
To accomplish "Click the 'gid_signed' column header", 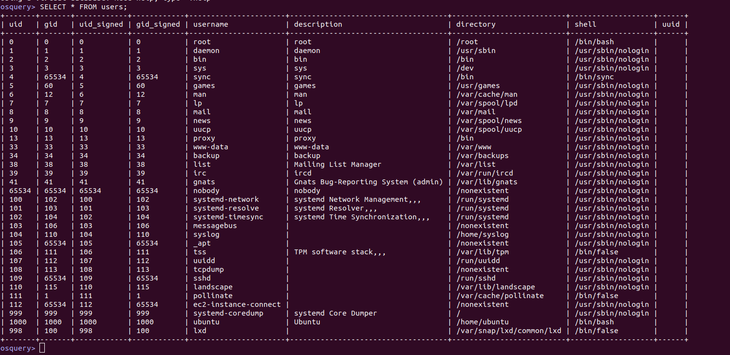I will [x=158, y=24].
